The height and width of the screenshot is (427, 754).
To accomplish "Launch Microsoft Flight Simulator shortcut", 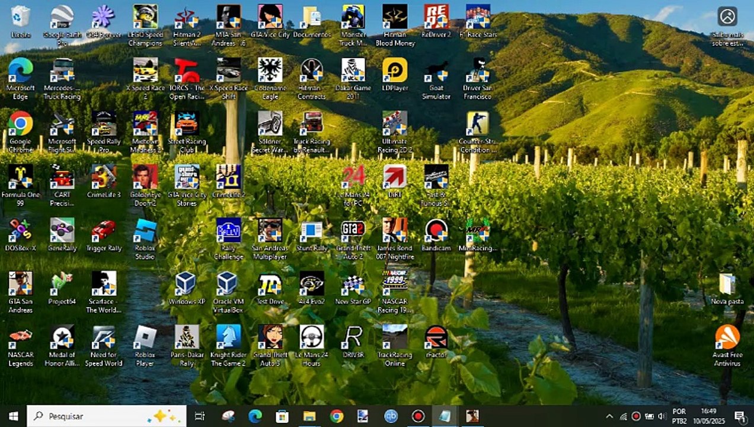I will [x=62, y=132].
